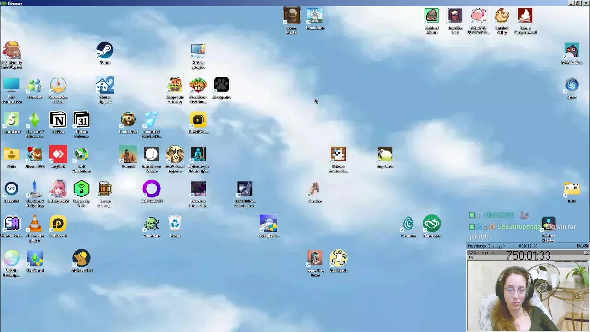Launch Tavern Manager beer barrel icon
Viewport: 590px width, 332px height.
105,189
